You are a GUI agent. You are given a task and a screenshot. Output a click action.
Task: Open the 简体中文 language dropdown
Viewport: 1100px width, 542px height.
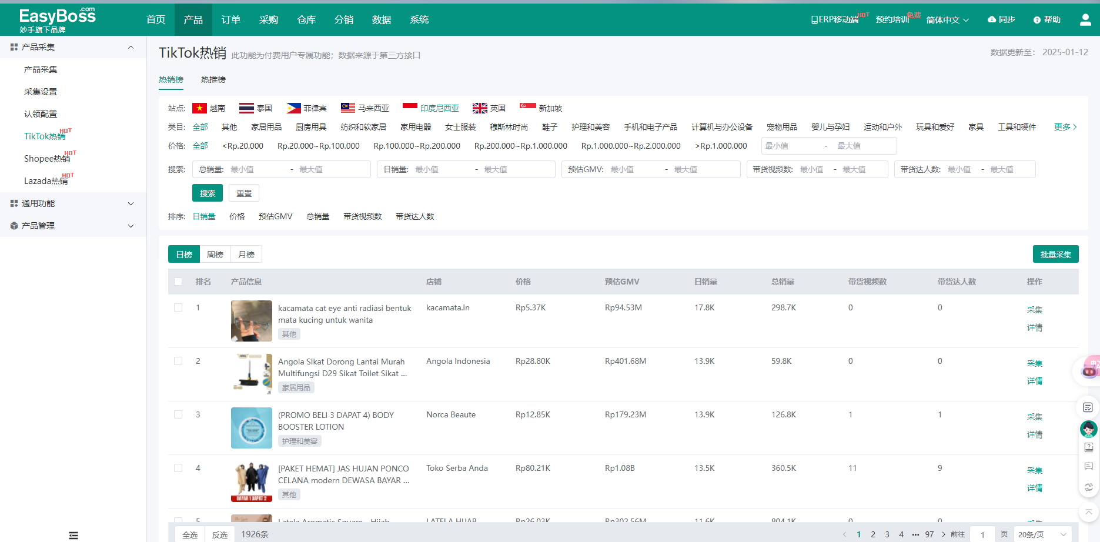click(947, 20)
